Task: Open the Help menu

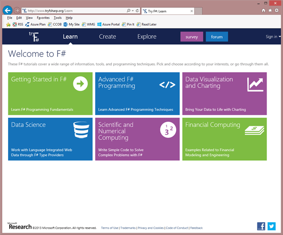Action: 69,18
